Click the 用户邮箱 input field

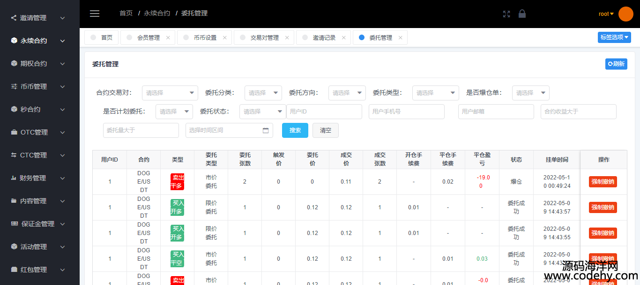tap(496, 112)
